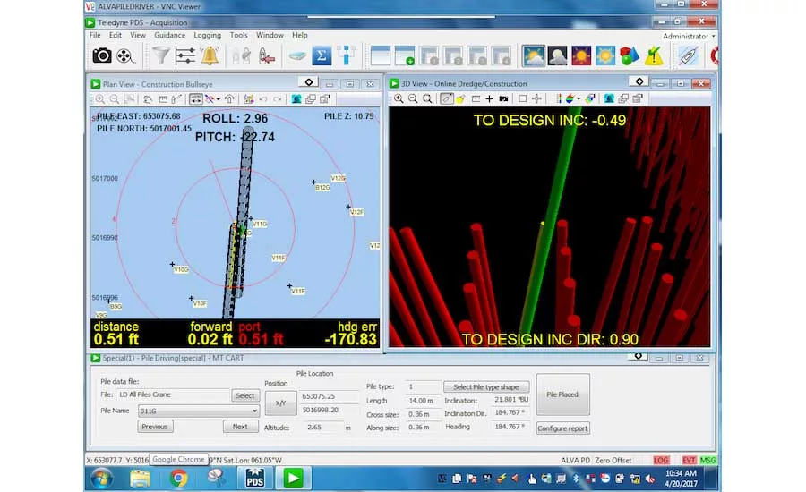Open the color sphere dropdown in 3D View toolbar
The image size is (806, 492).
pos(579,98)
